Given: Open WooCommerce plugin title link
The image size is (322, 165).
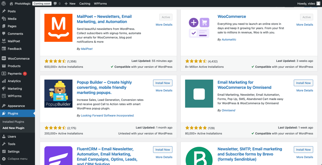Looking at the screenshot, I should coord(232,16).
